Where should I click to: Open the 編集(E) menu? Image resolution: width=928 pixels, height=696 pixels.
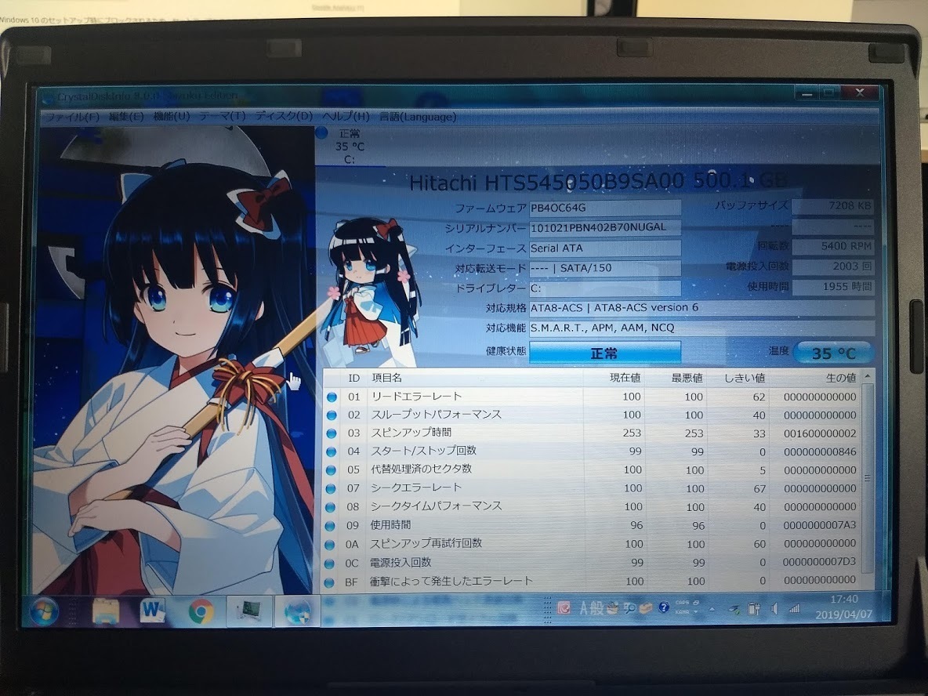(x=126, y=117)
